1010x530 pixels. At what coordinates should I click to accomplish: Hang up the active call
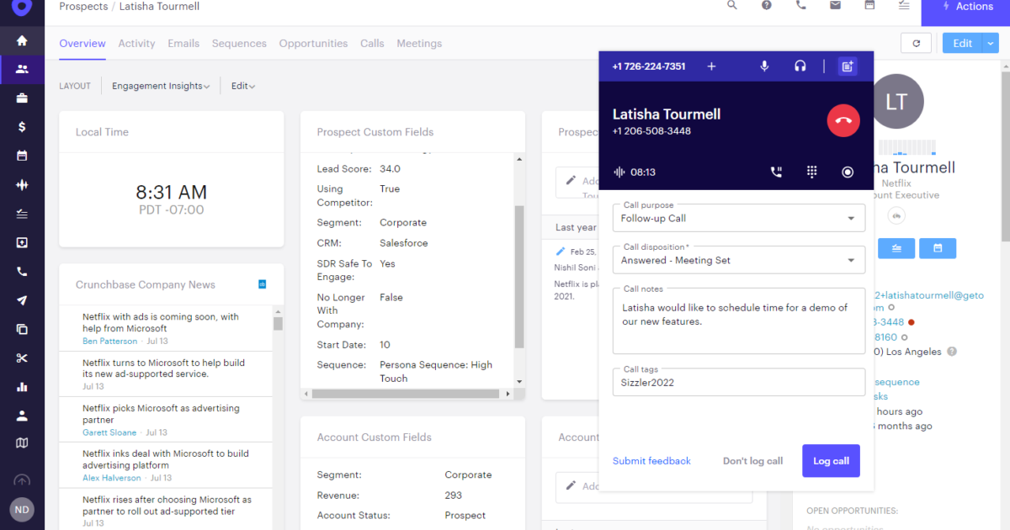(843, 120)
